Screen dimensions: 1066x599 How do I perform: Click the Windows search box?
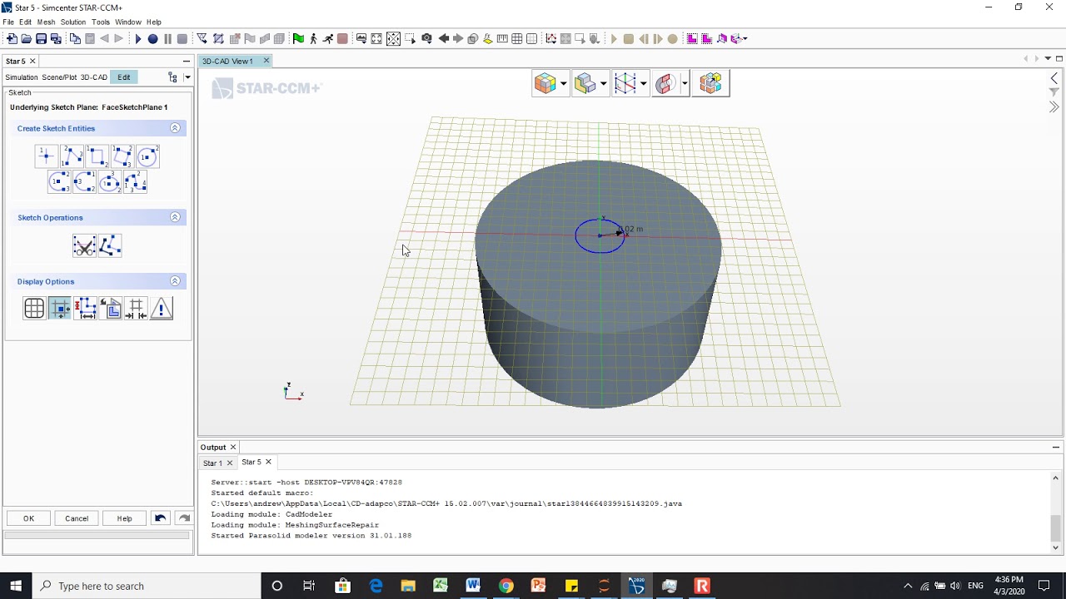click(x=146, y=586)
